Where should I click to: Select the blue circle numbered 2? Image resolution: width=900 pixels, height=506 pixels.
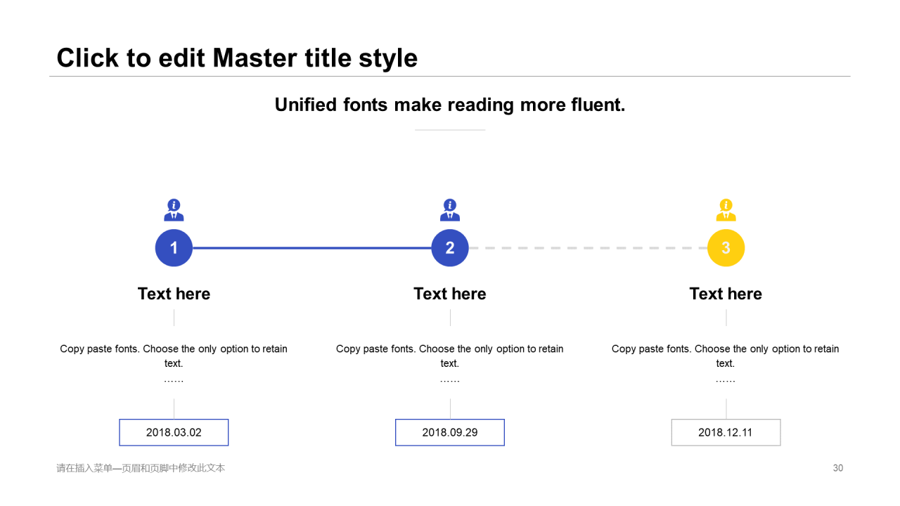(x=450, y=248)
